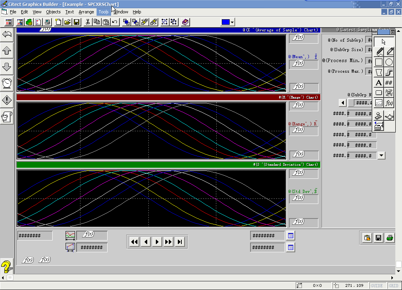402x290 pixels.
Task: Click the computer setup toolbar icon
Action: [47, 22]
